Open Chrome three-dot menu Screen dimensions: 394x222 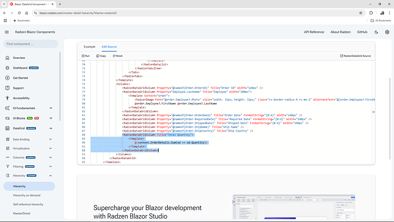(389, 13)
